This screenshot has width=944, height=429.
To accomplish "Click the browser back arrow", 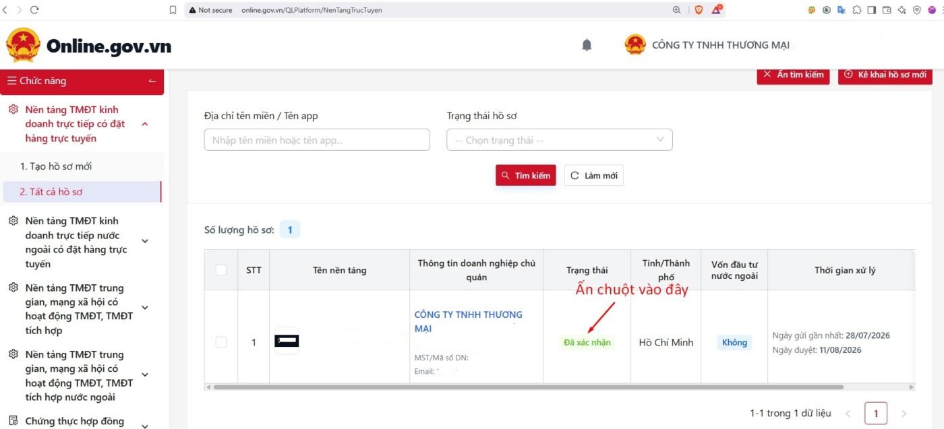I will coord(5,10).
